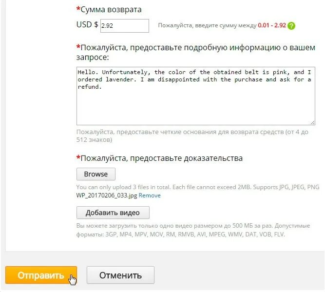
Task: Click the Сумма возврата field label
Action: [x=111, y=10]
